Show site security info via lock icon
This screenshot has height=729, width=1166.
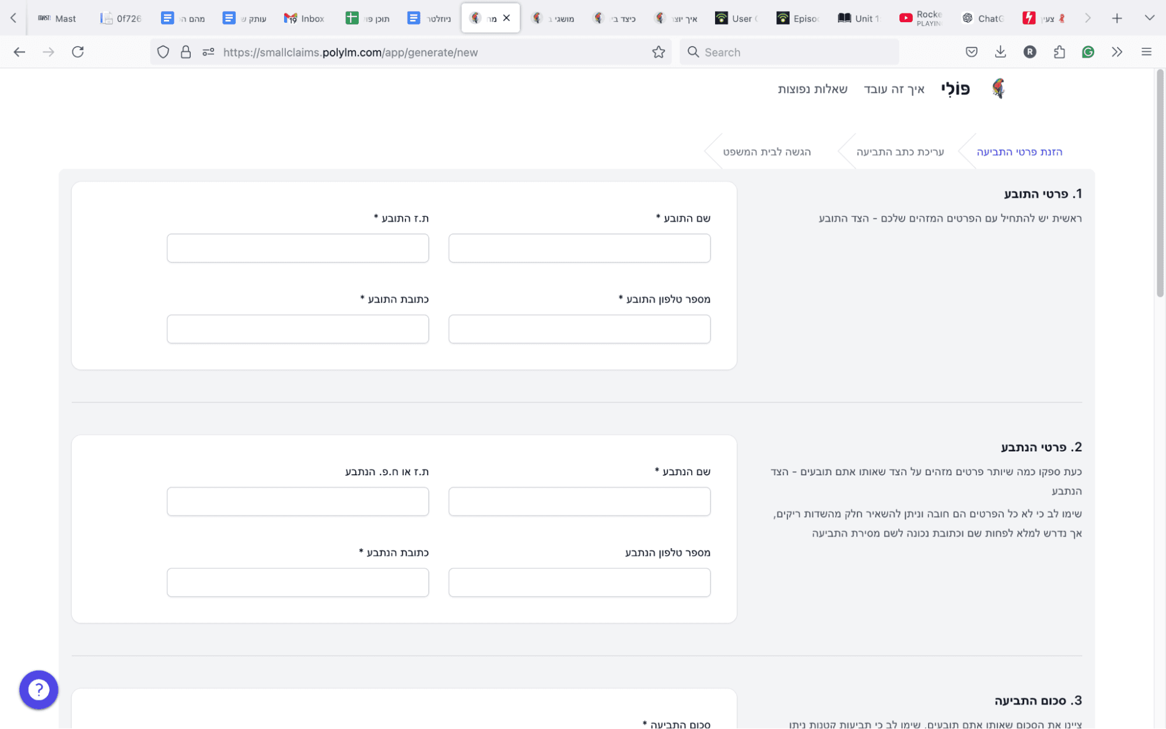pyautogui.click(x=185, y=52)
